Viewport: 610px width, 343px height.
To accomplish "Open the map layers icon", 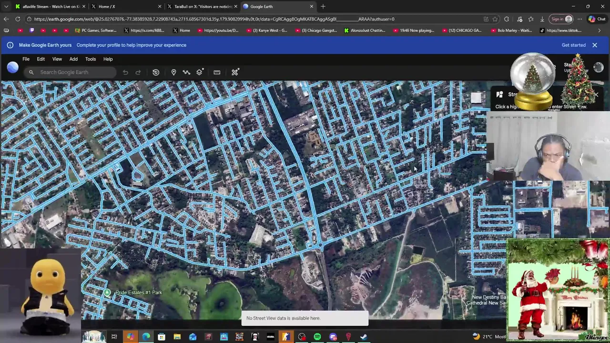I will coord(200,72).
